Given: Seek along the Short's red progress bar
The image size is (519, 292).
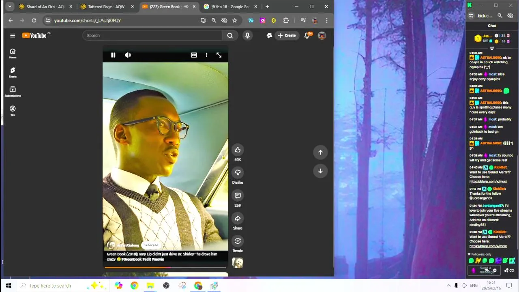Looking at the screenshot, I should click(x=165, y=267).
